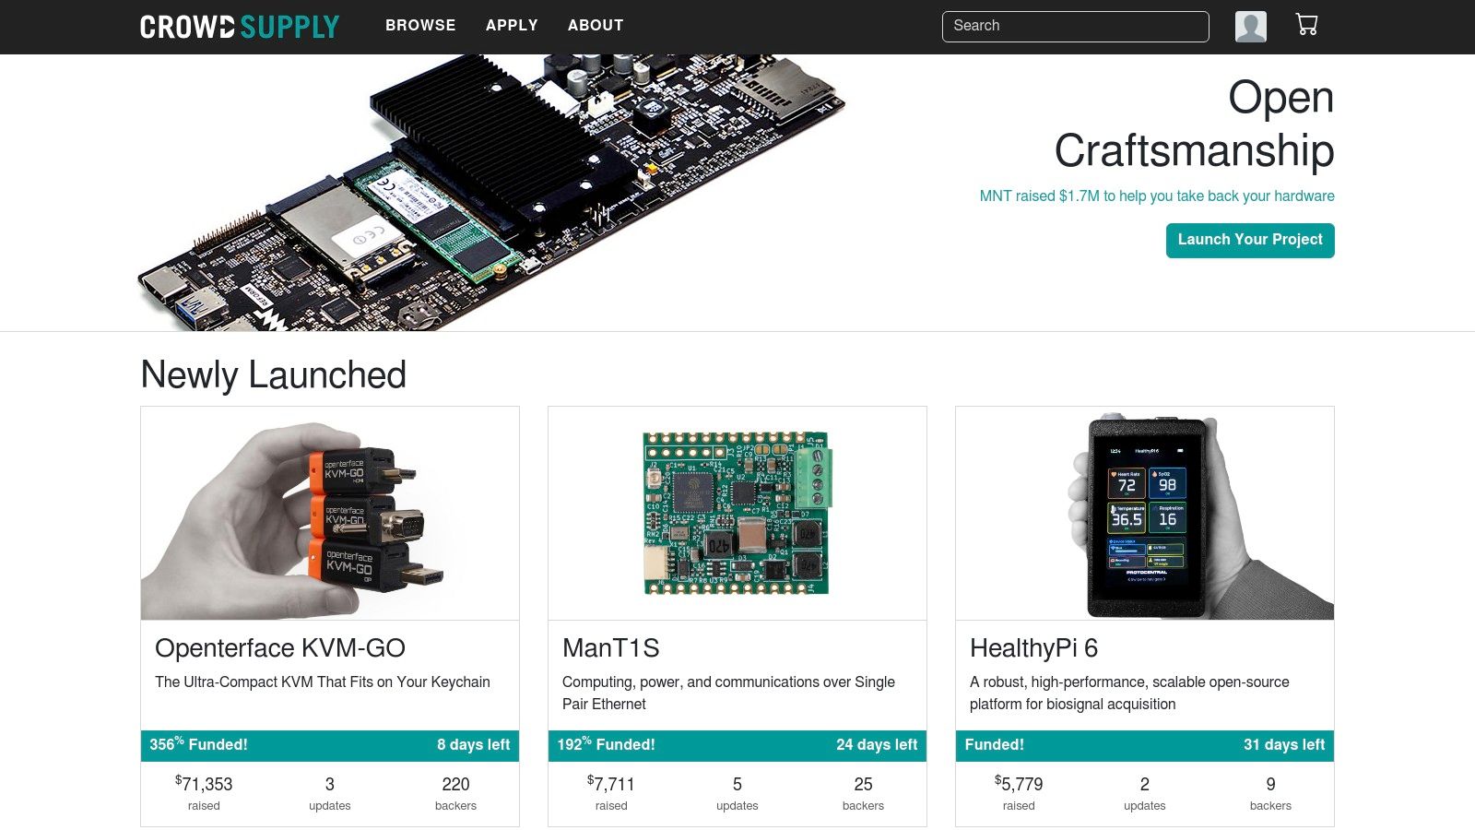Open the About menu item
This screenshot has height=830, width=1475.
coord(596,26)
